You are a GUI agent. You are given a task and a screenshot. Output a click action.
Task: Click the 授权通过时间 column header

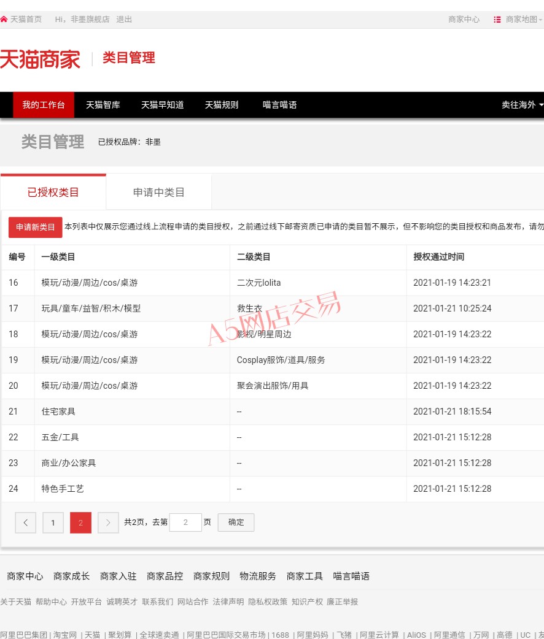[x=439, y=257]
